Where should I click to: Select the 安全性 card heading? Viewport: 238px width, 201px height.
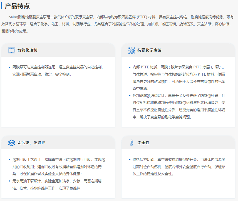[x=143, y=143]
